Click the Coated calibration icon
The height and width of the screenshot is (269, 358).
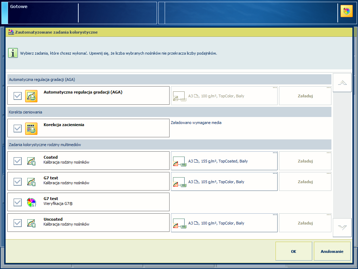pyautogui.click(x=31, y=161)
